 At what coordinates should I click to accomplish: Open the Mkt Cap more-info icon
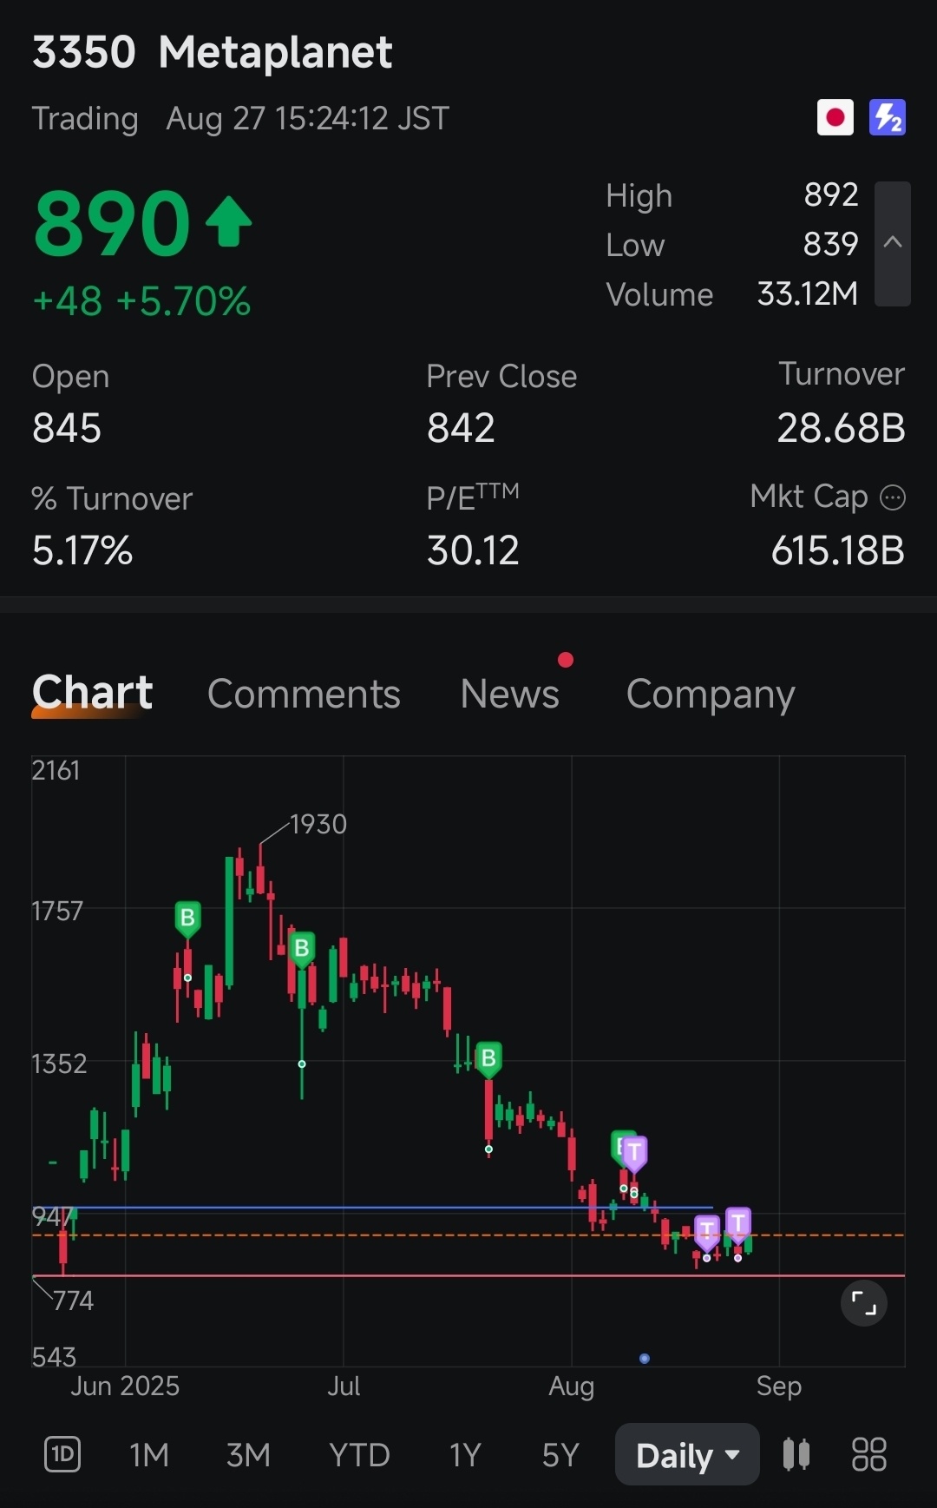[893, 497]
